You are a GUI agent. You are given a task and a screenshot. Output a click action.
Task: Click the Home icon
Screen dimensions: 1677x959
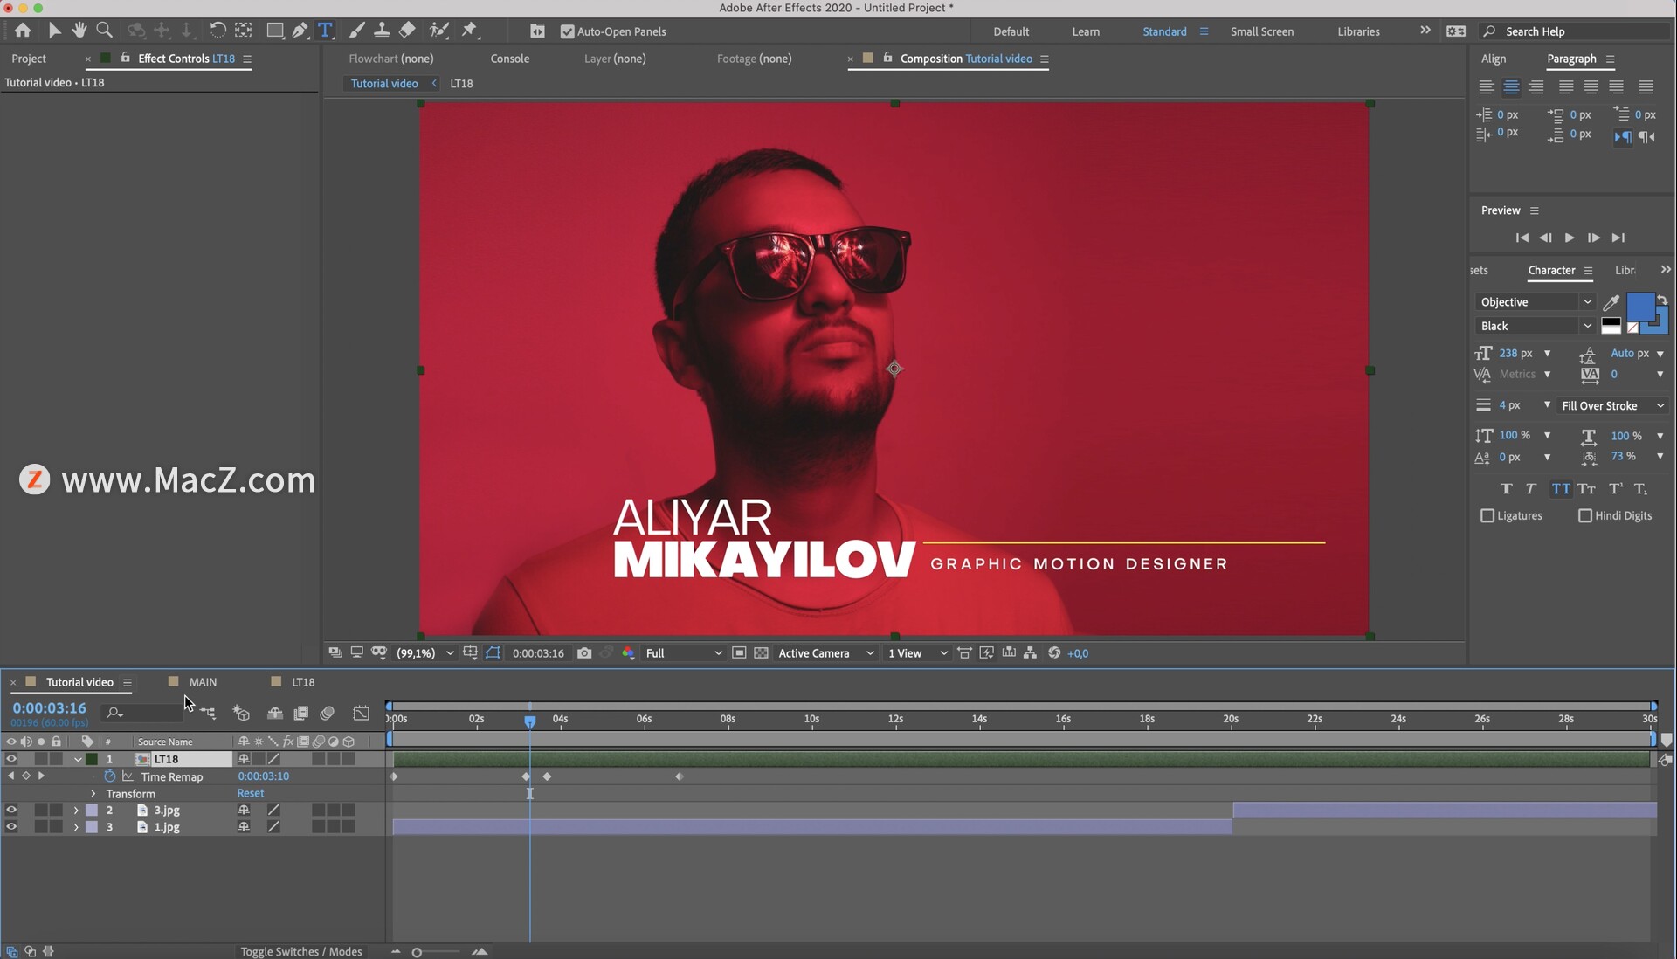click(x=23, y=31)
